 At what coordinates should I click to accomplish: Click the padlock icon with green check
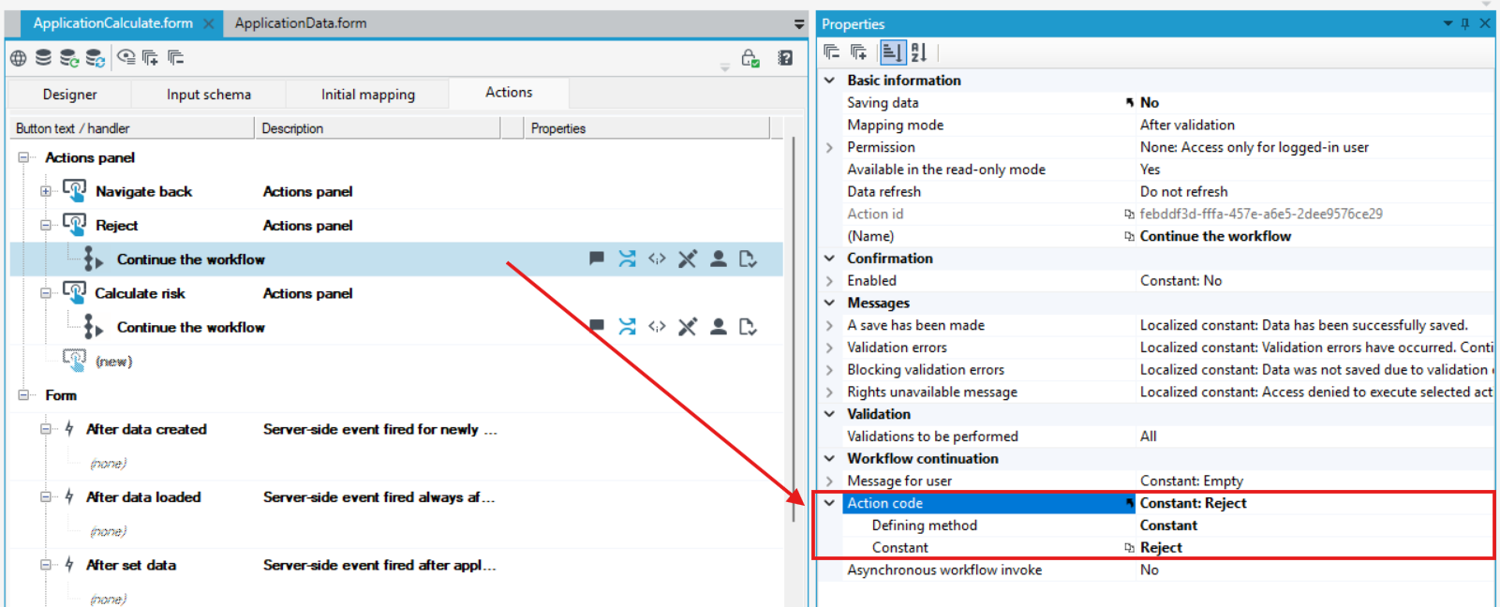[x=750, y=58]
